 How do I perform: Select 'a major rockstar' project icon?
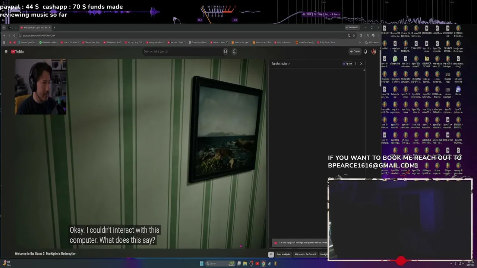[437, 77]
